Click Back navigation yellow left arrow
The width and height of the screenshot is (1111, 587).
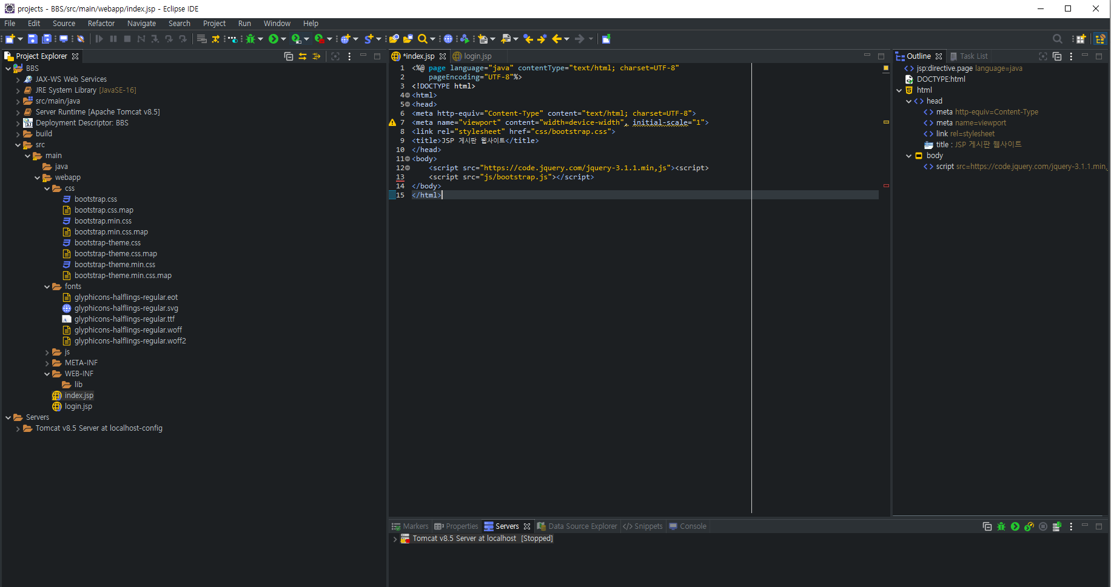(x=557, y=39)
